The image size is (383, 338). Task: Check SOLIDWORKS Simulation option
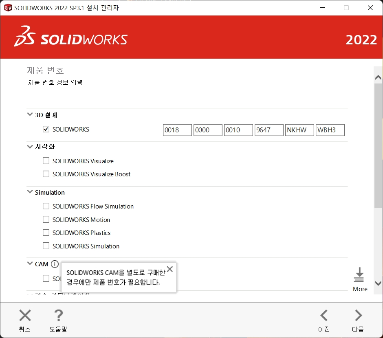(x=46, y=246)
